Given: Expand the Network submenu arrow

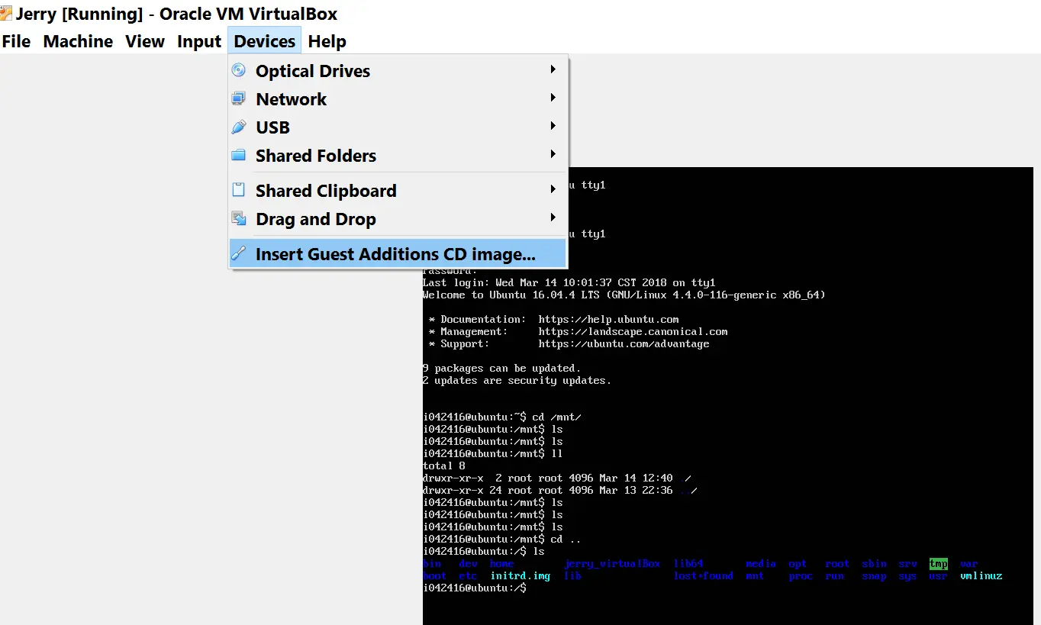Looking at the screenshot, I should click(553, 98).
